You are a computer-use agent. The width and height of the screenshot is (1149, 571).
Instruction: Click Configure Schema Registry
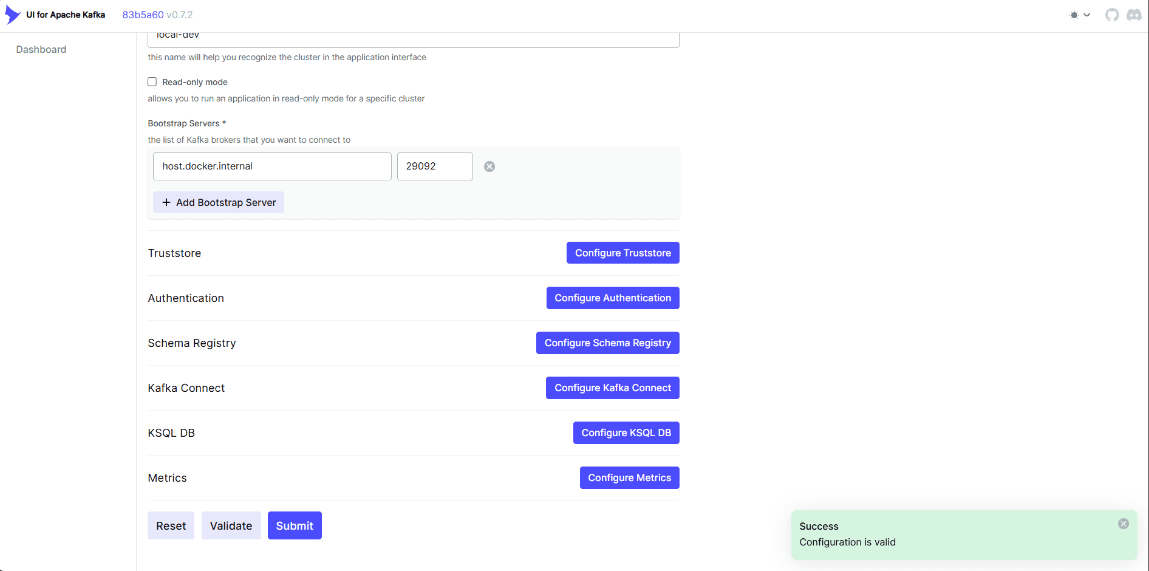click(x=607, y=343)
